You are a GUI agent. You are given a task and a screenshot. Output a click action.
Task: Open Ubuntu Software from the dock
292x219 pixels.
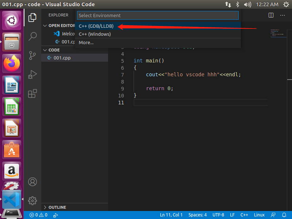tap(12, 150)
